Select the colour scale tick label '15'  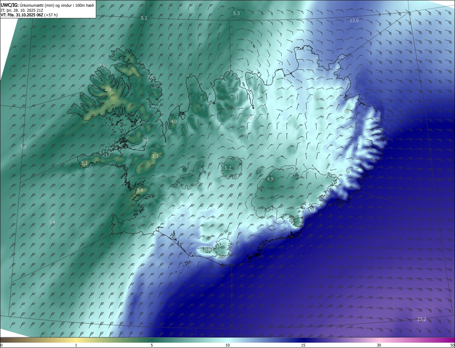pyautogui.click(x=303, y=345)
